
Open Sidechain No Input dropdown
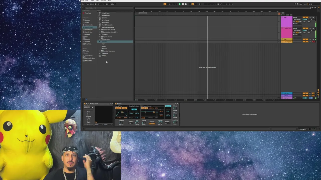89,107
